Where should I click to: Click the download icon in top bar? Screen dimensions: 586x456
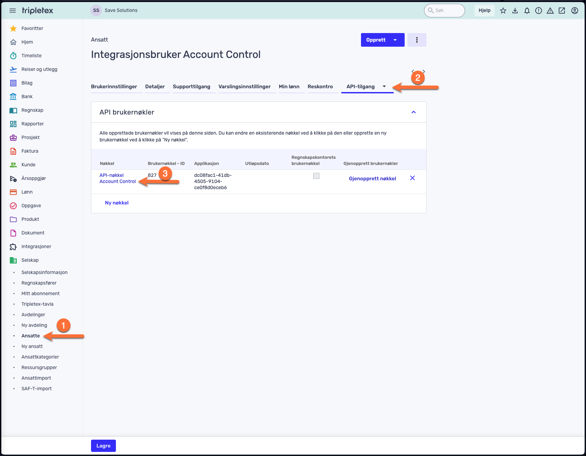coord(515,11)
